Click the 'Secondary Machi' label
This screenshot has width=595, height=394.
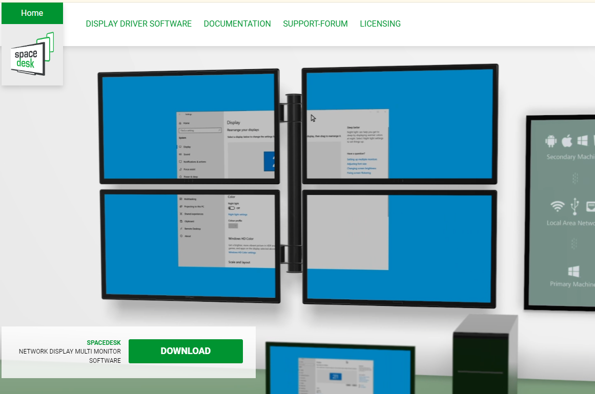570,157
